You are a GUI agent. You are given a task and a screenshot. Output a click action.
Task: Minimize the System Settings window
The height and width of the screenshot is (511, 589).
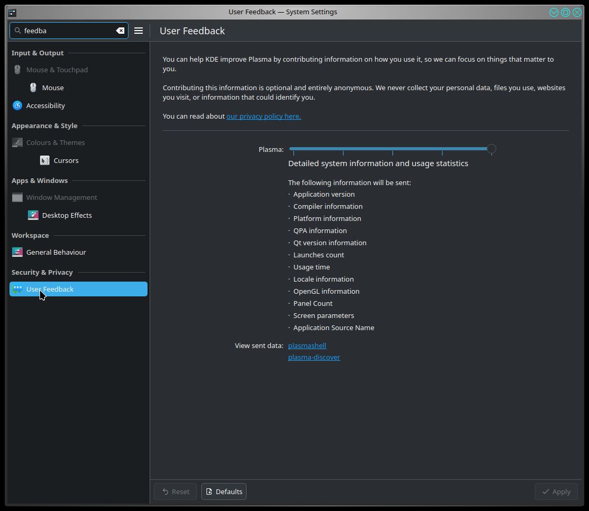point(554,13)
